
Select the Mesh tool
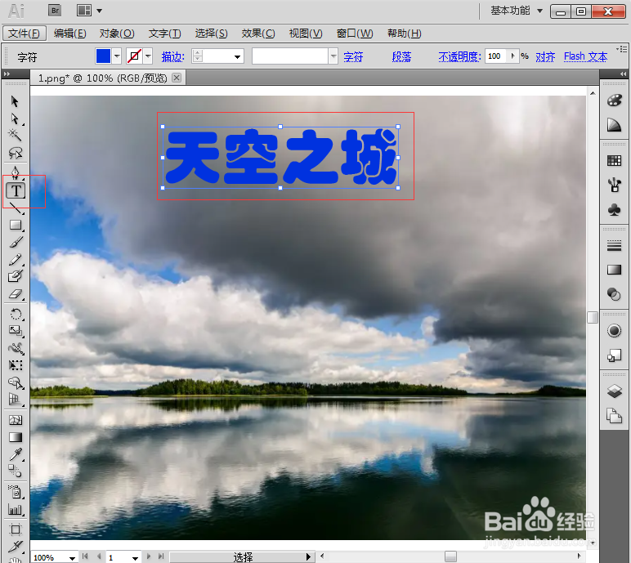pyautogui.click(x=16, y=420)
